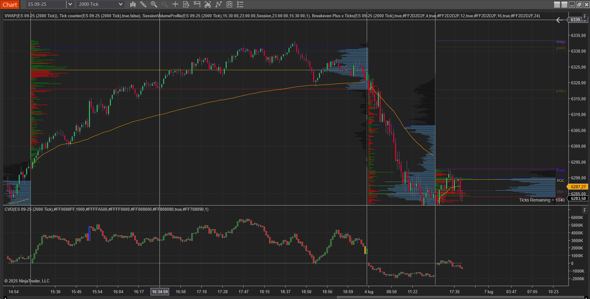Image resolution: width=590 pixels, height=299 pixels.
Task: Open the 2000 Tick interval dropdown
Action: (x=101, y=4)
